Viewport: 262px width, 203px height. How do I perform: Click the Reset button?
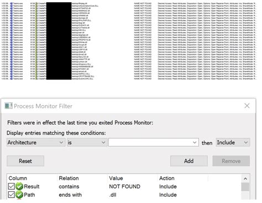click(25, 161)
